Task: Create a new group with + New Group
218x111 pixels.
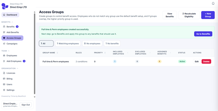Action: (x=208, y=15)
